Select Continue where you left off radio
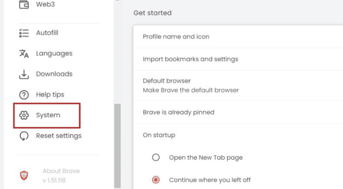The image size is (343, 189). (156, 180)
